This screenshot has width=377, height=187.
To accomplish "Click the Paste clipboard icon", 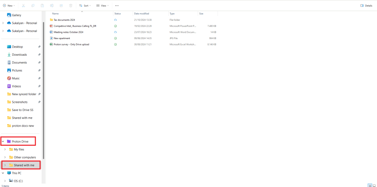I will 42,6.
